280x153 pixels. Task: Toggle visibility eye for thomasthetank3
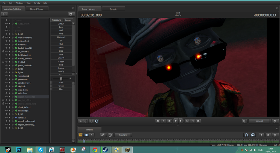tap(7, 38)
